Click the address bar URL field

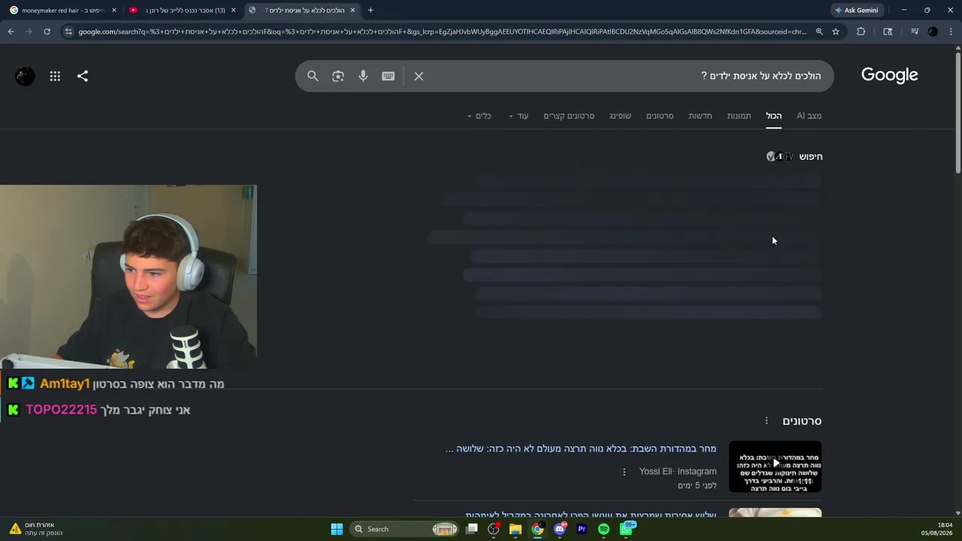pyautogui.click(x=442, y=32)
